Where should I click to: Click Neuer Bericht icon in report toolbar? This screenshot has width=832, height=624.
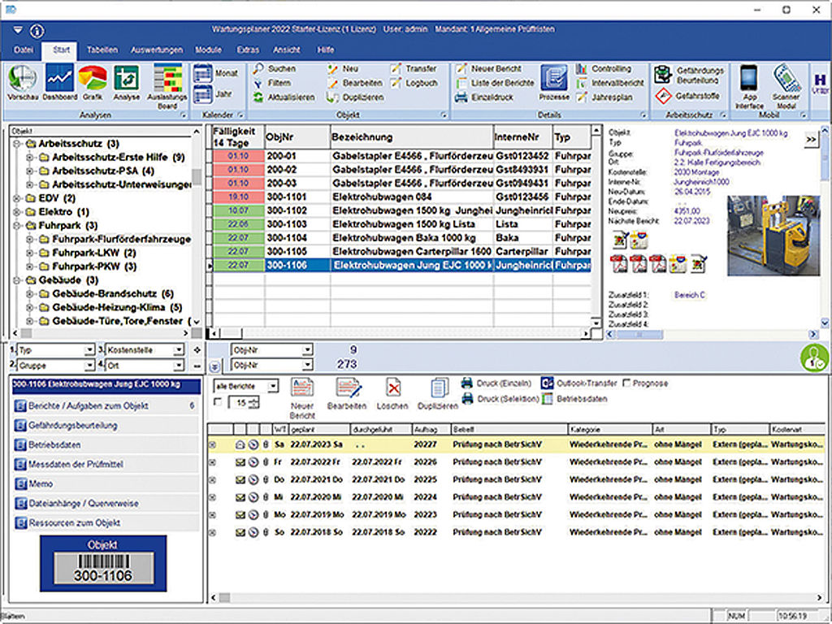pyautogui.click(x=302, y=388)
